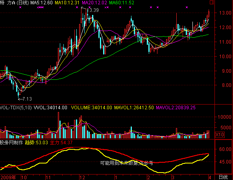Click the 特力A (日线) stock title
233x180 pixels.
pyautogui.click(x=15, y=2)
